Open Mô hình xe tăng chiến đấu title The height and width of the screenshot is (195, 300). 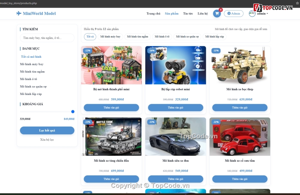tap(111, 161)
